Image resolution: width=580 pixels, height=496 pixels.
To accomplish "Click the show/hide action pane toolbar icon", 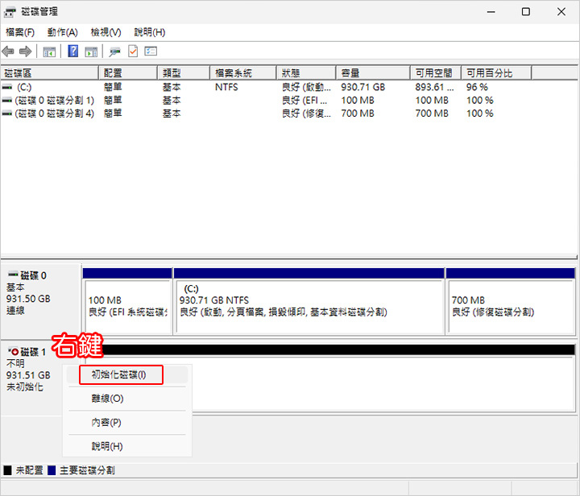I will pyautogui.click(x=91, y=52).
